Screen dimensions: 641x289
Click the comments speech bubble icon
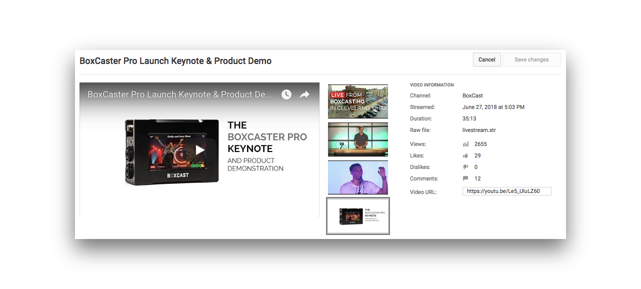pos(465,178)
